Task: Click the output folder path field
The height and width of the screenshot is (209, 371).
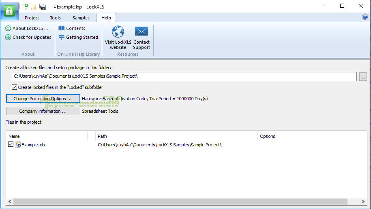Action: pos(184,76)
